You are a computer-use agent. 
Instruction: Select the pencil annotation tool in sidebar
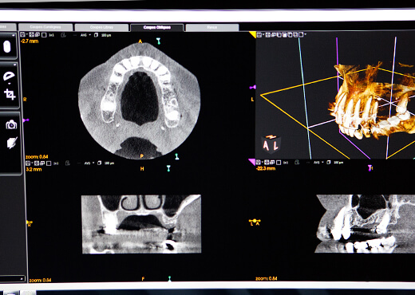point(12,143)
